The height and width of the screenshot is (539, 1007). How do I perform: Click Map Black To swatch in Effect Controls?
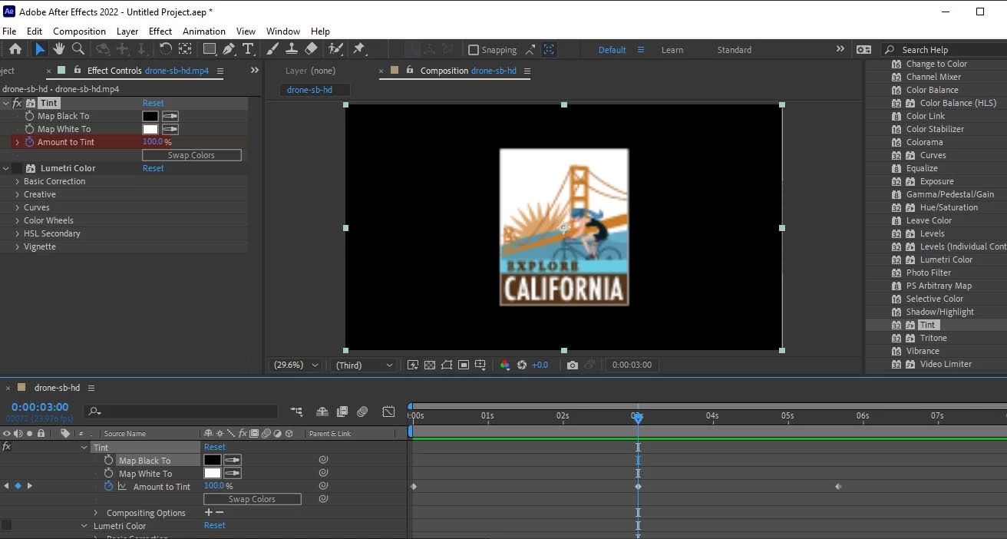click(150, 116)
